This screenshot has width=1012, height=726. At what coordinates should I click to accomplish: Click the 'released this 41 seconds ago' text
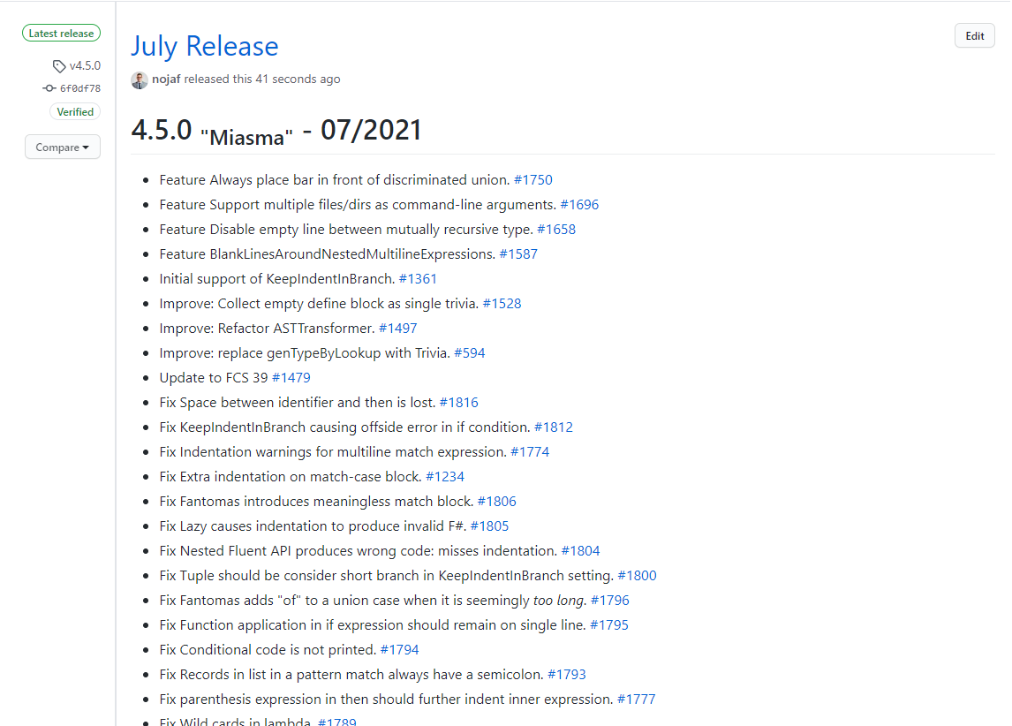click(x=262, y=79)
